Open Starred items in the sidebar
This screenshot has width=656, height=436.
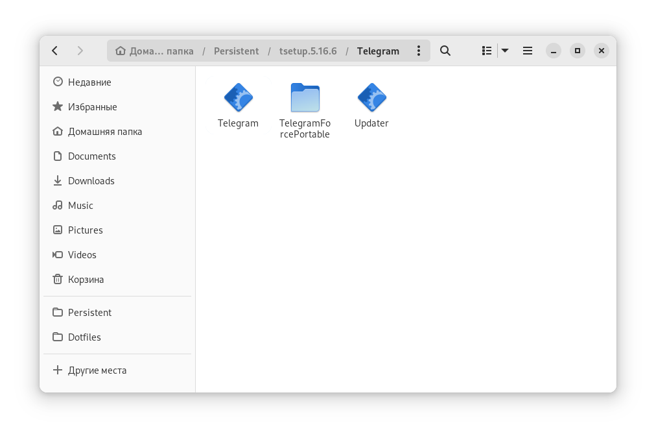coord(92,107)
